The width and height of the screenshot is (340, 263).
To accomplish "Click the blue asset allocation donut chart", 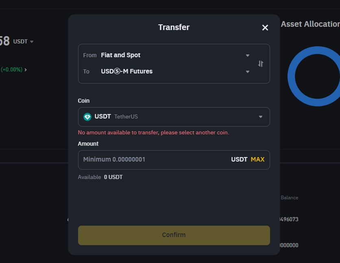I will tap(314, 76).
